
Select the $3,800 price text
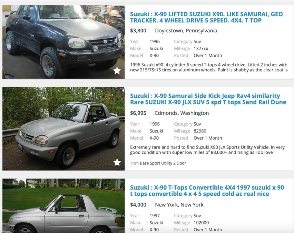click(138, 31)
